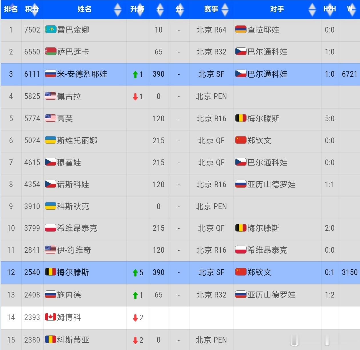Viewport: 360px width, 350px height.
Task: Click opponent 亚历山德罗娃 in 施内德's row
Action: [271, 295]
